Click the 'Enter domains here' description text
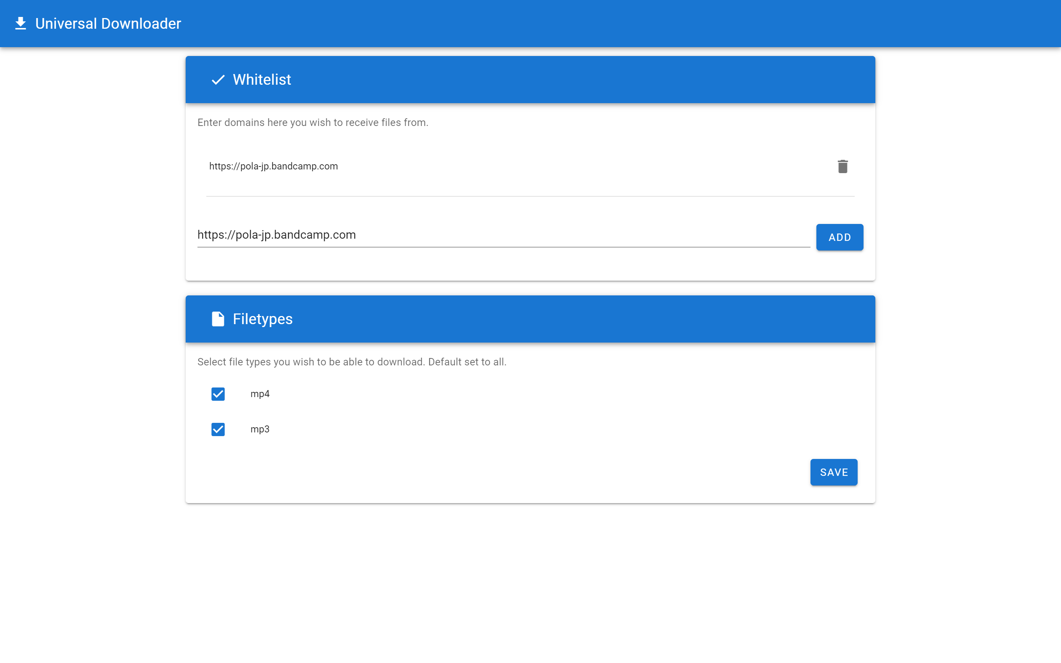1061x663 pixels. [x=313, y=122]
